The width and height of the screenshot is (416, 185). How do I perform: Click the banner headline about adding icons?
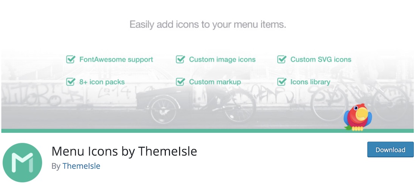pyautogui.click(x=208, y=25)
